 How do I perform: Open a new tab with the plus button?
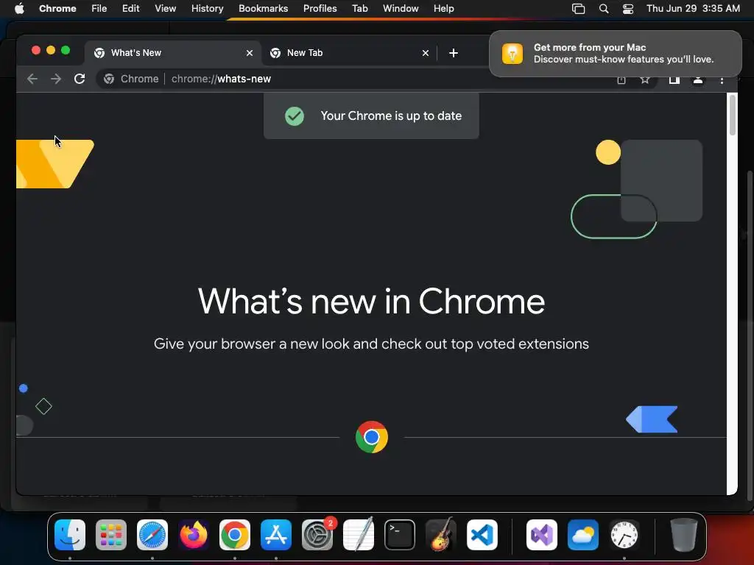click(454, 53)
